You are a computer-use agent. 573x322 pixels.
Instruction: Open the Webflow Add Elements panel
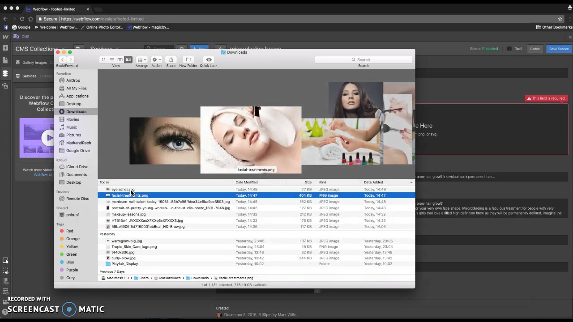pyautogui.click(x=5, y=48)
